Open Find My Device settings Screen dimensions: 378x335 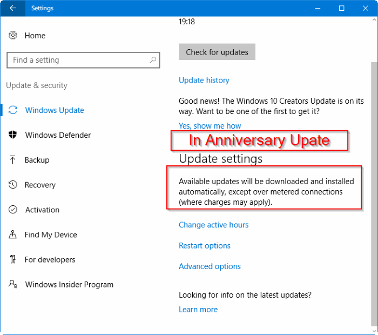(51, 234)
